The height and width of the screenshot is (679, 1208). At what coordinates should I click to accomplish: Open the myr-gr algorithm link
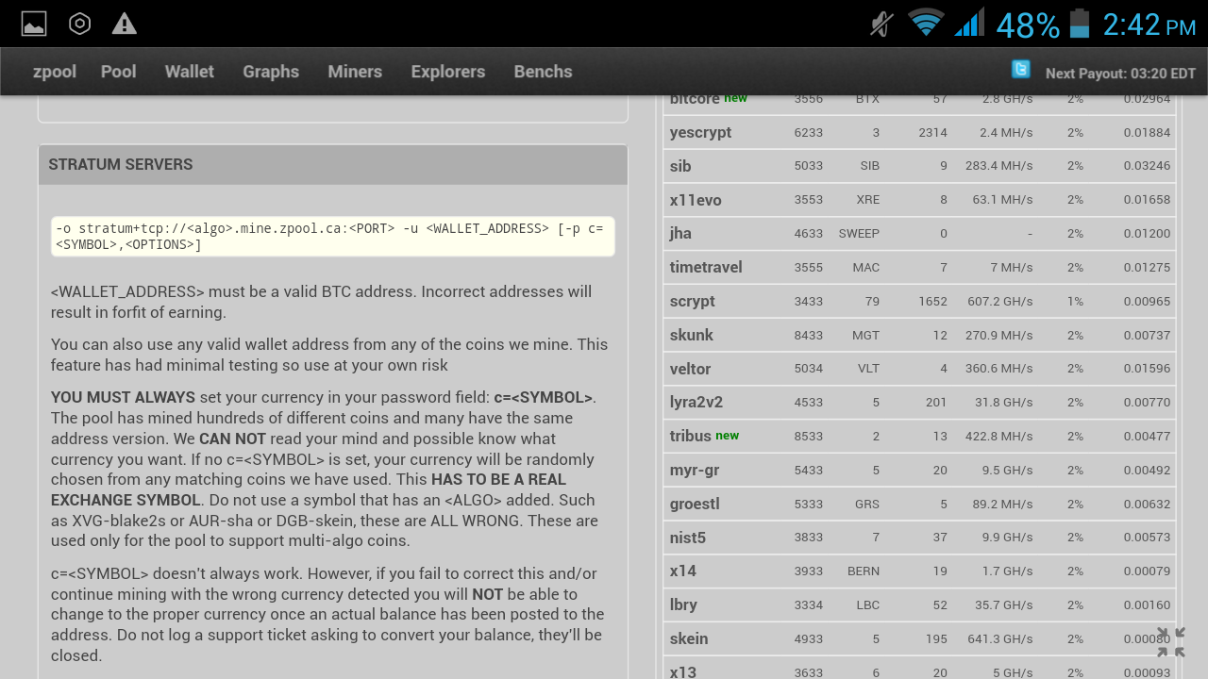(695, 471)
